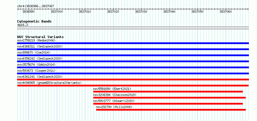Open variant label nsv5903777 (Almarri2020)
This screenshot has height=121, width=257.
[x=114, y=101]
